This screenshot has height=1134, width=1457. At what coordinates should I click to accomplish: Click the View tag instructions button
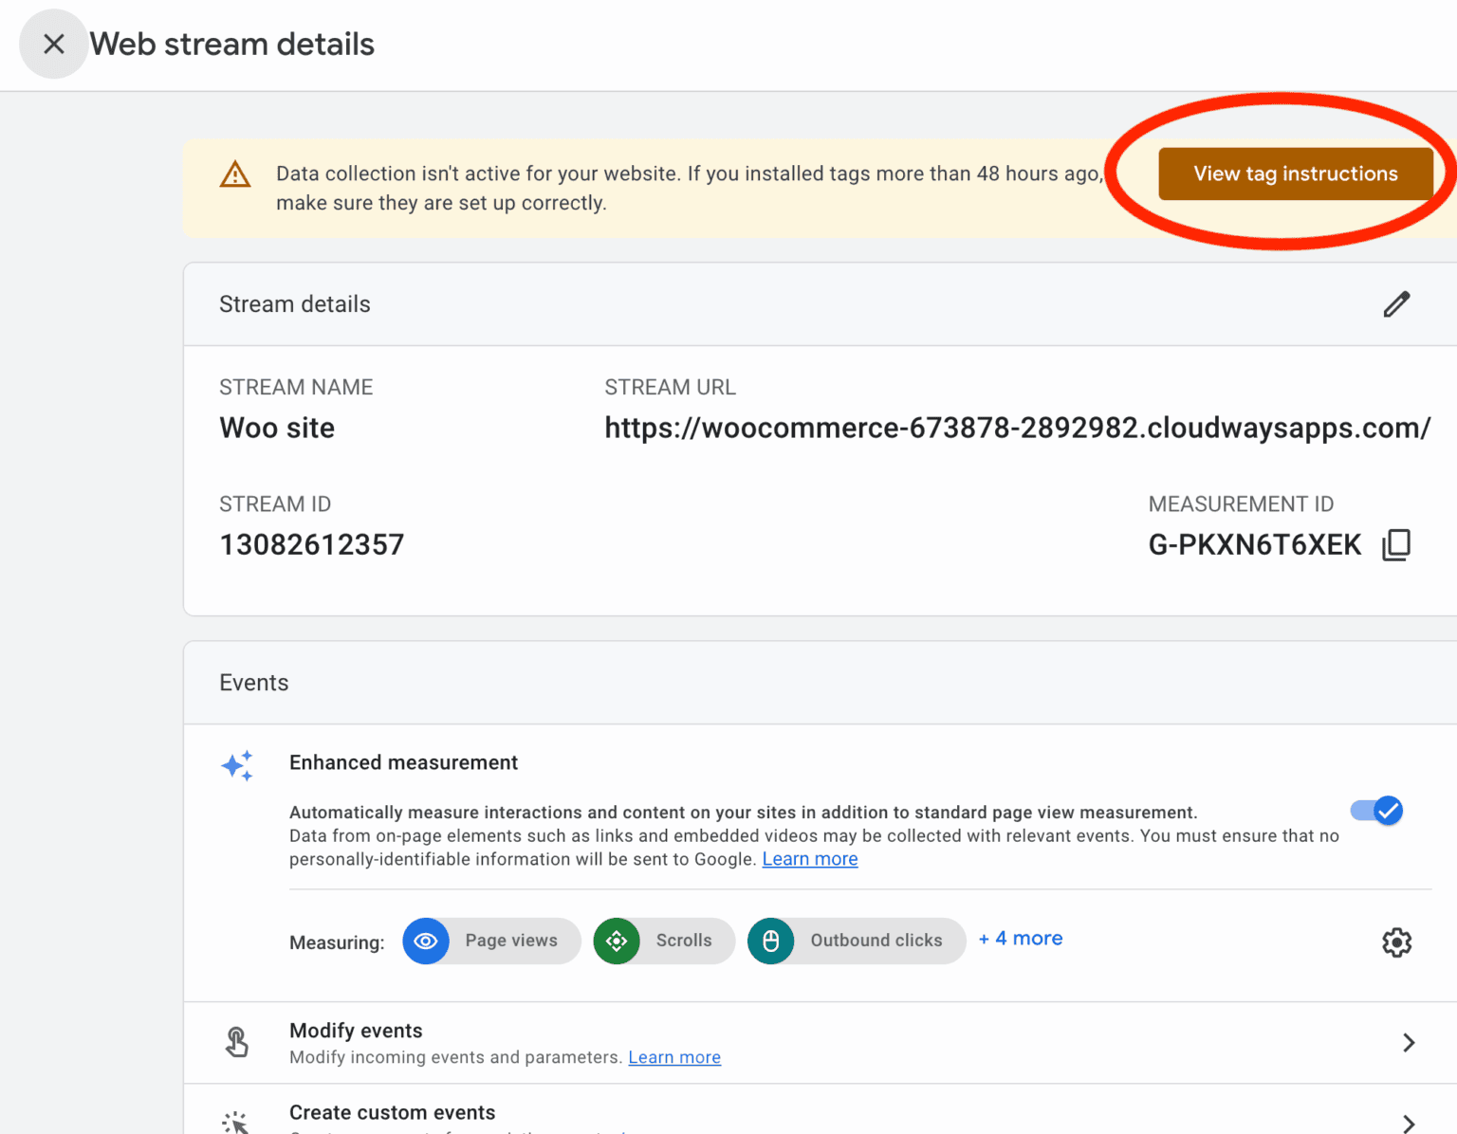[1295, 174]
